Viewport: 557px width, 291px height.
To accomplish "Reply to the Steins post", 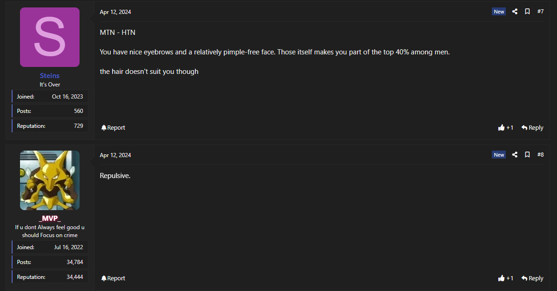I will tap(532, 127).
